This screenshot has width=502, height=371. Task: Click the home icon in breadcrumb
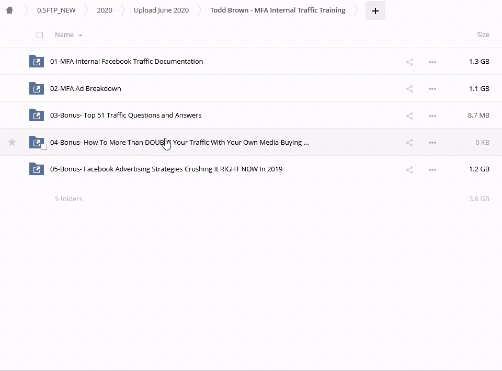tap(9, 10)
